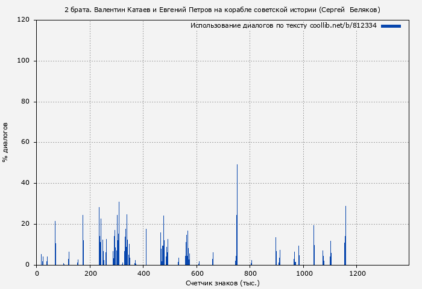Click the y-axis tick label 40
The height and width of the screenshot is (289, 422).
(25, 183)
